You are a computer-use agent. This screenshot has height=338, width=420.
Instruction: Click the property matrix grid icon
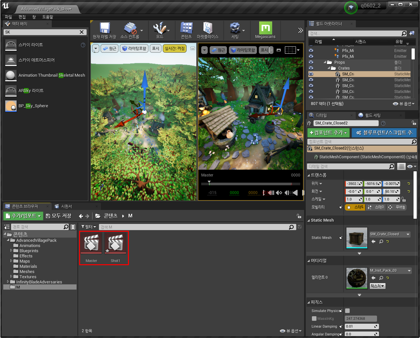tap(401, 166)
